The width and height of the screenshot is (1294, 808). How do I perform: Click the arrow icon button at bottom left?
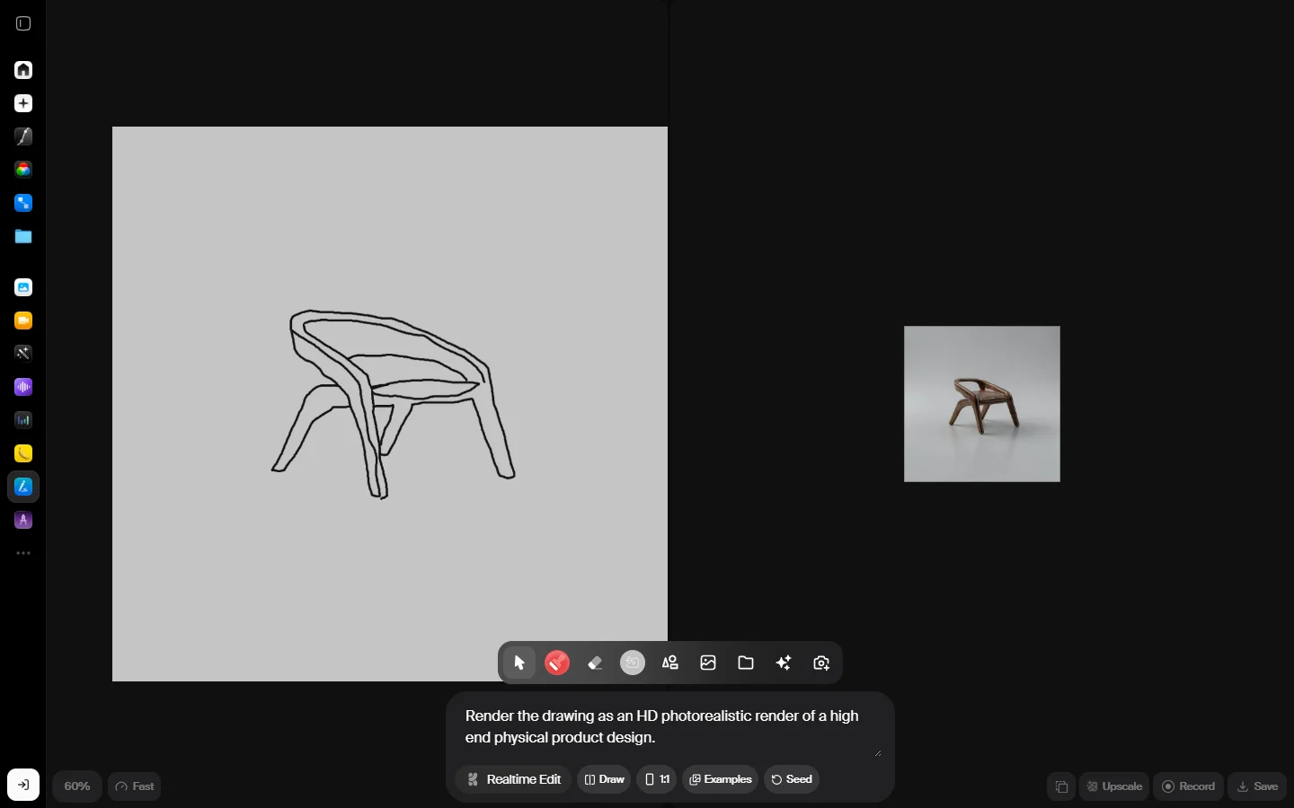23,786
